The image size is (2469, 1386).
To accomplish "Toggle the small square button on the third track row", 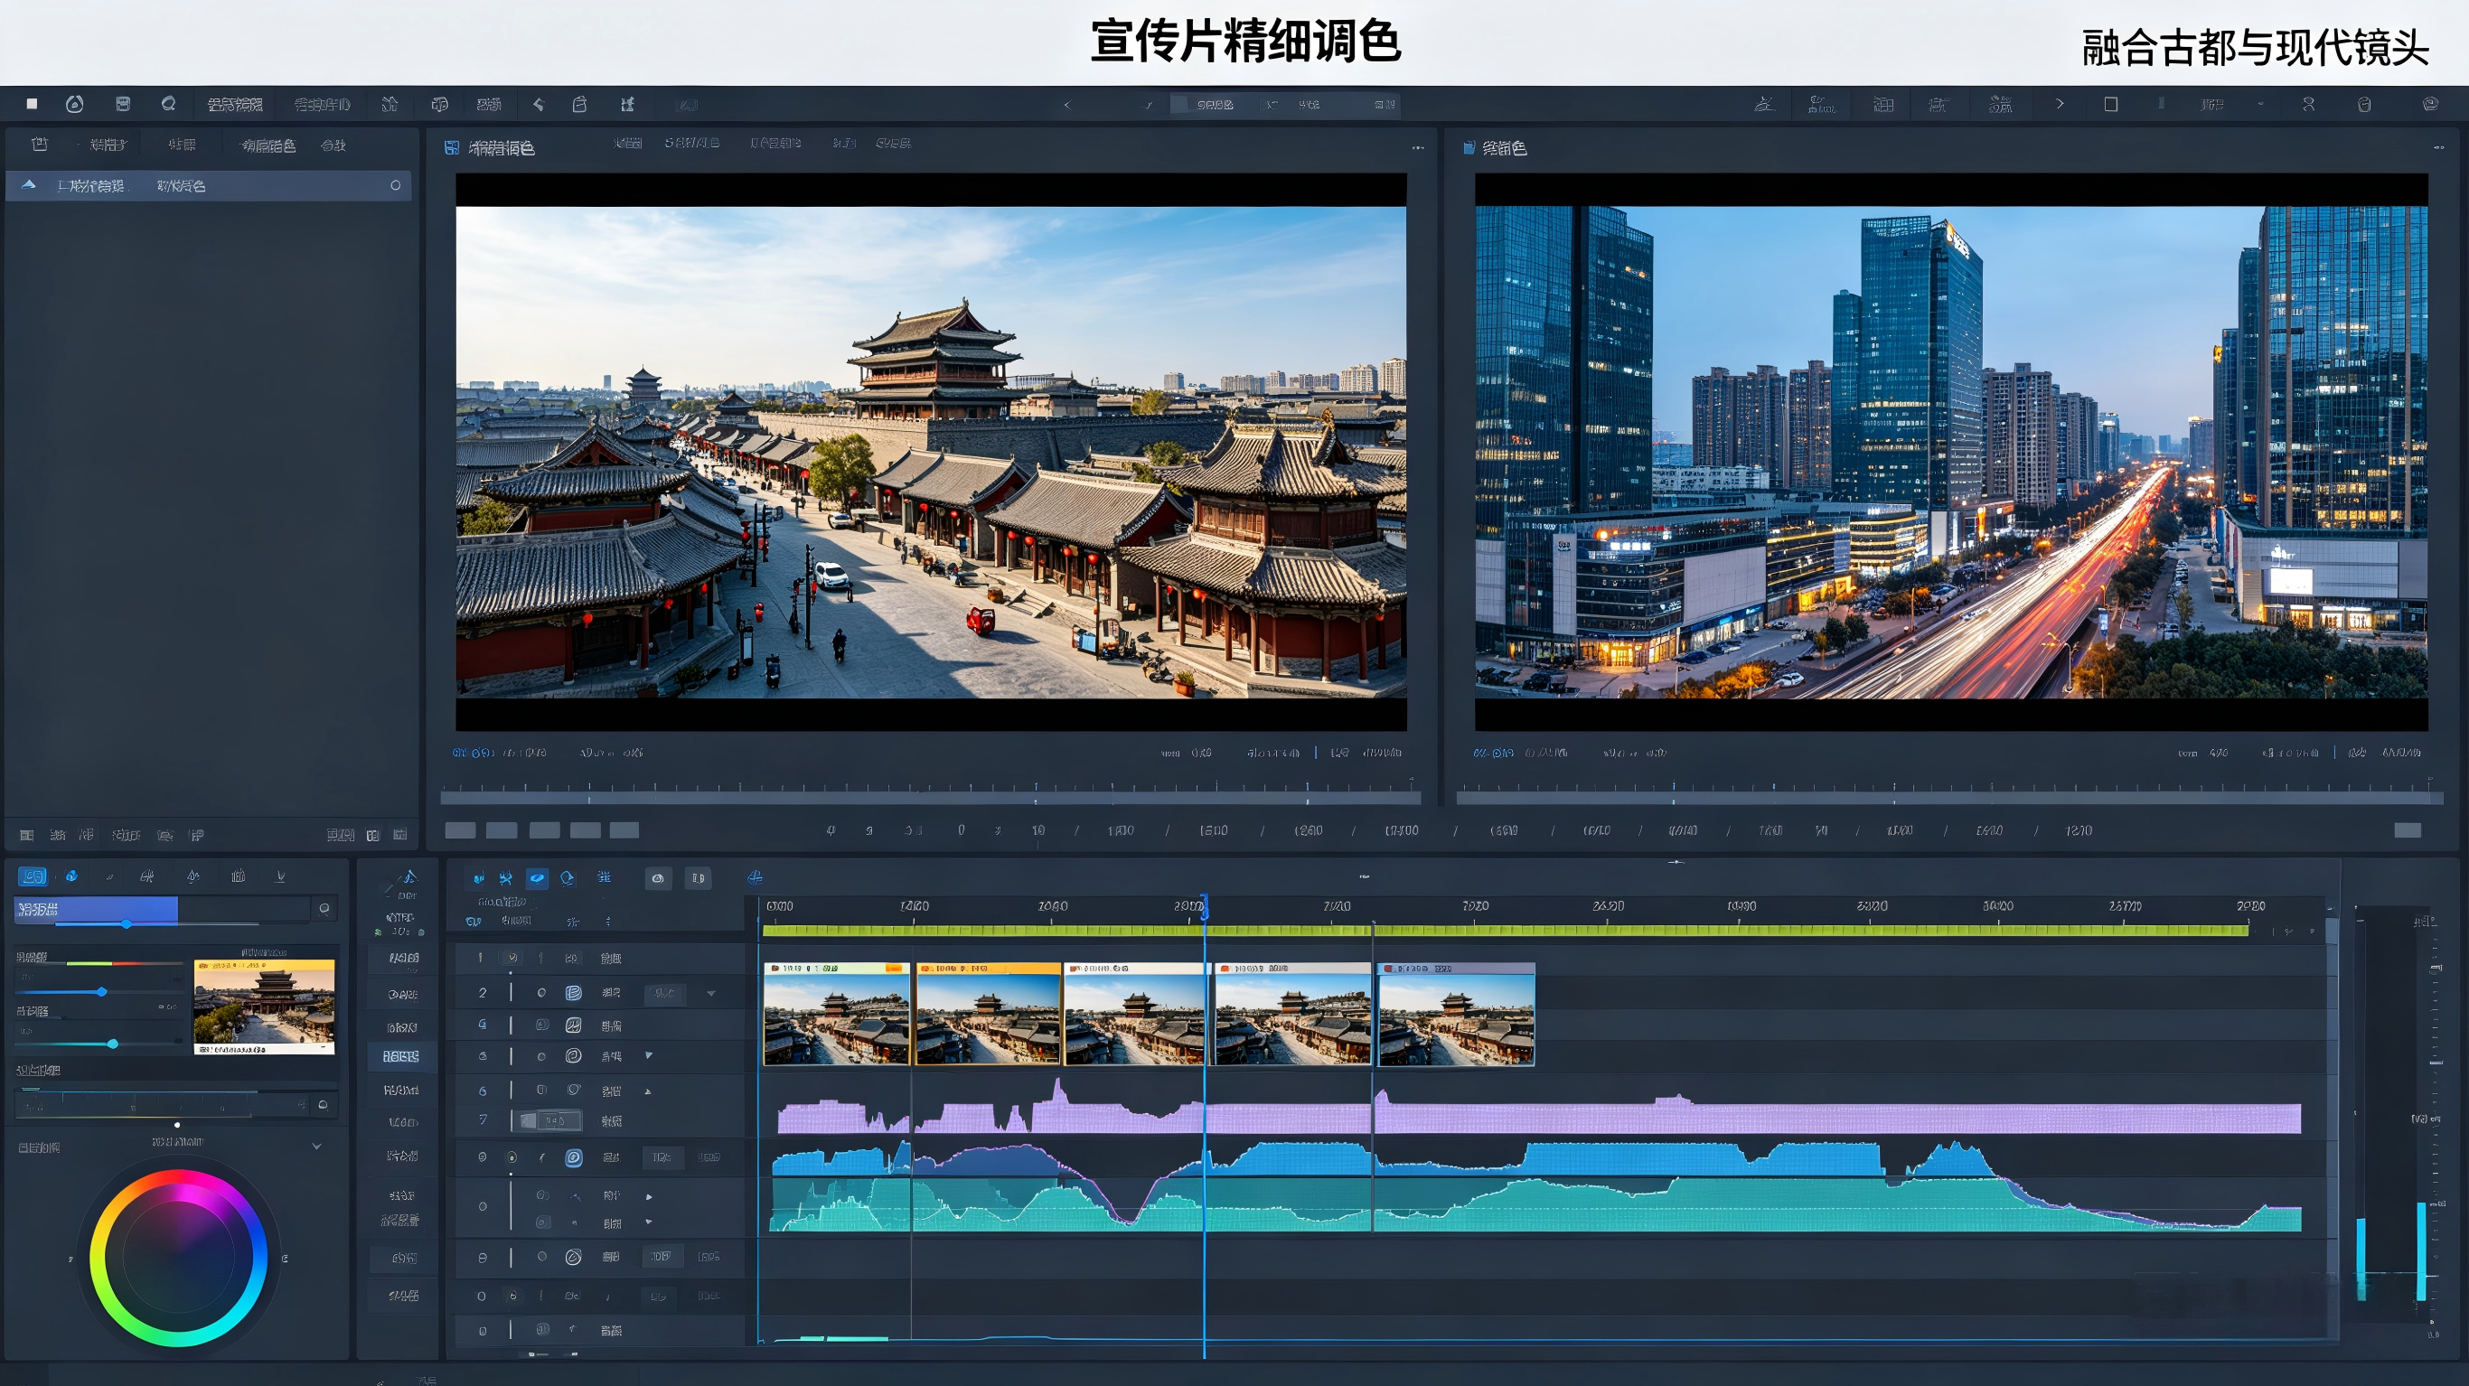I will click(x=541, y=1025).
